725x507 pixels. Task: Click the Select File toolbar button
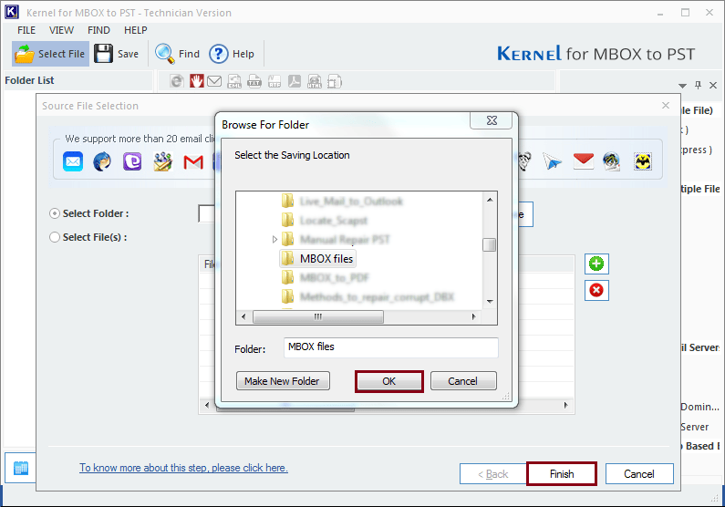point(50,54)
